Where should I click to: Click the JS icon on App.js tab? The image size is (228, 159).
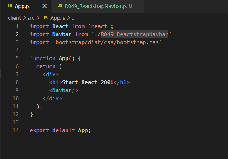tap(10, 6)
